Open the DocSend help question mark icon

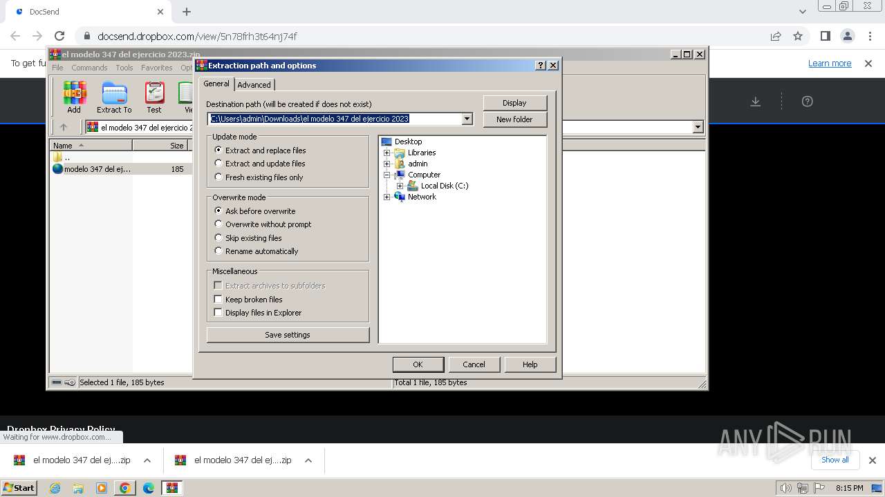(807, 101)
